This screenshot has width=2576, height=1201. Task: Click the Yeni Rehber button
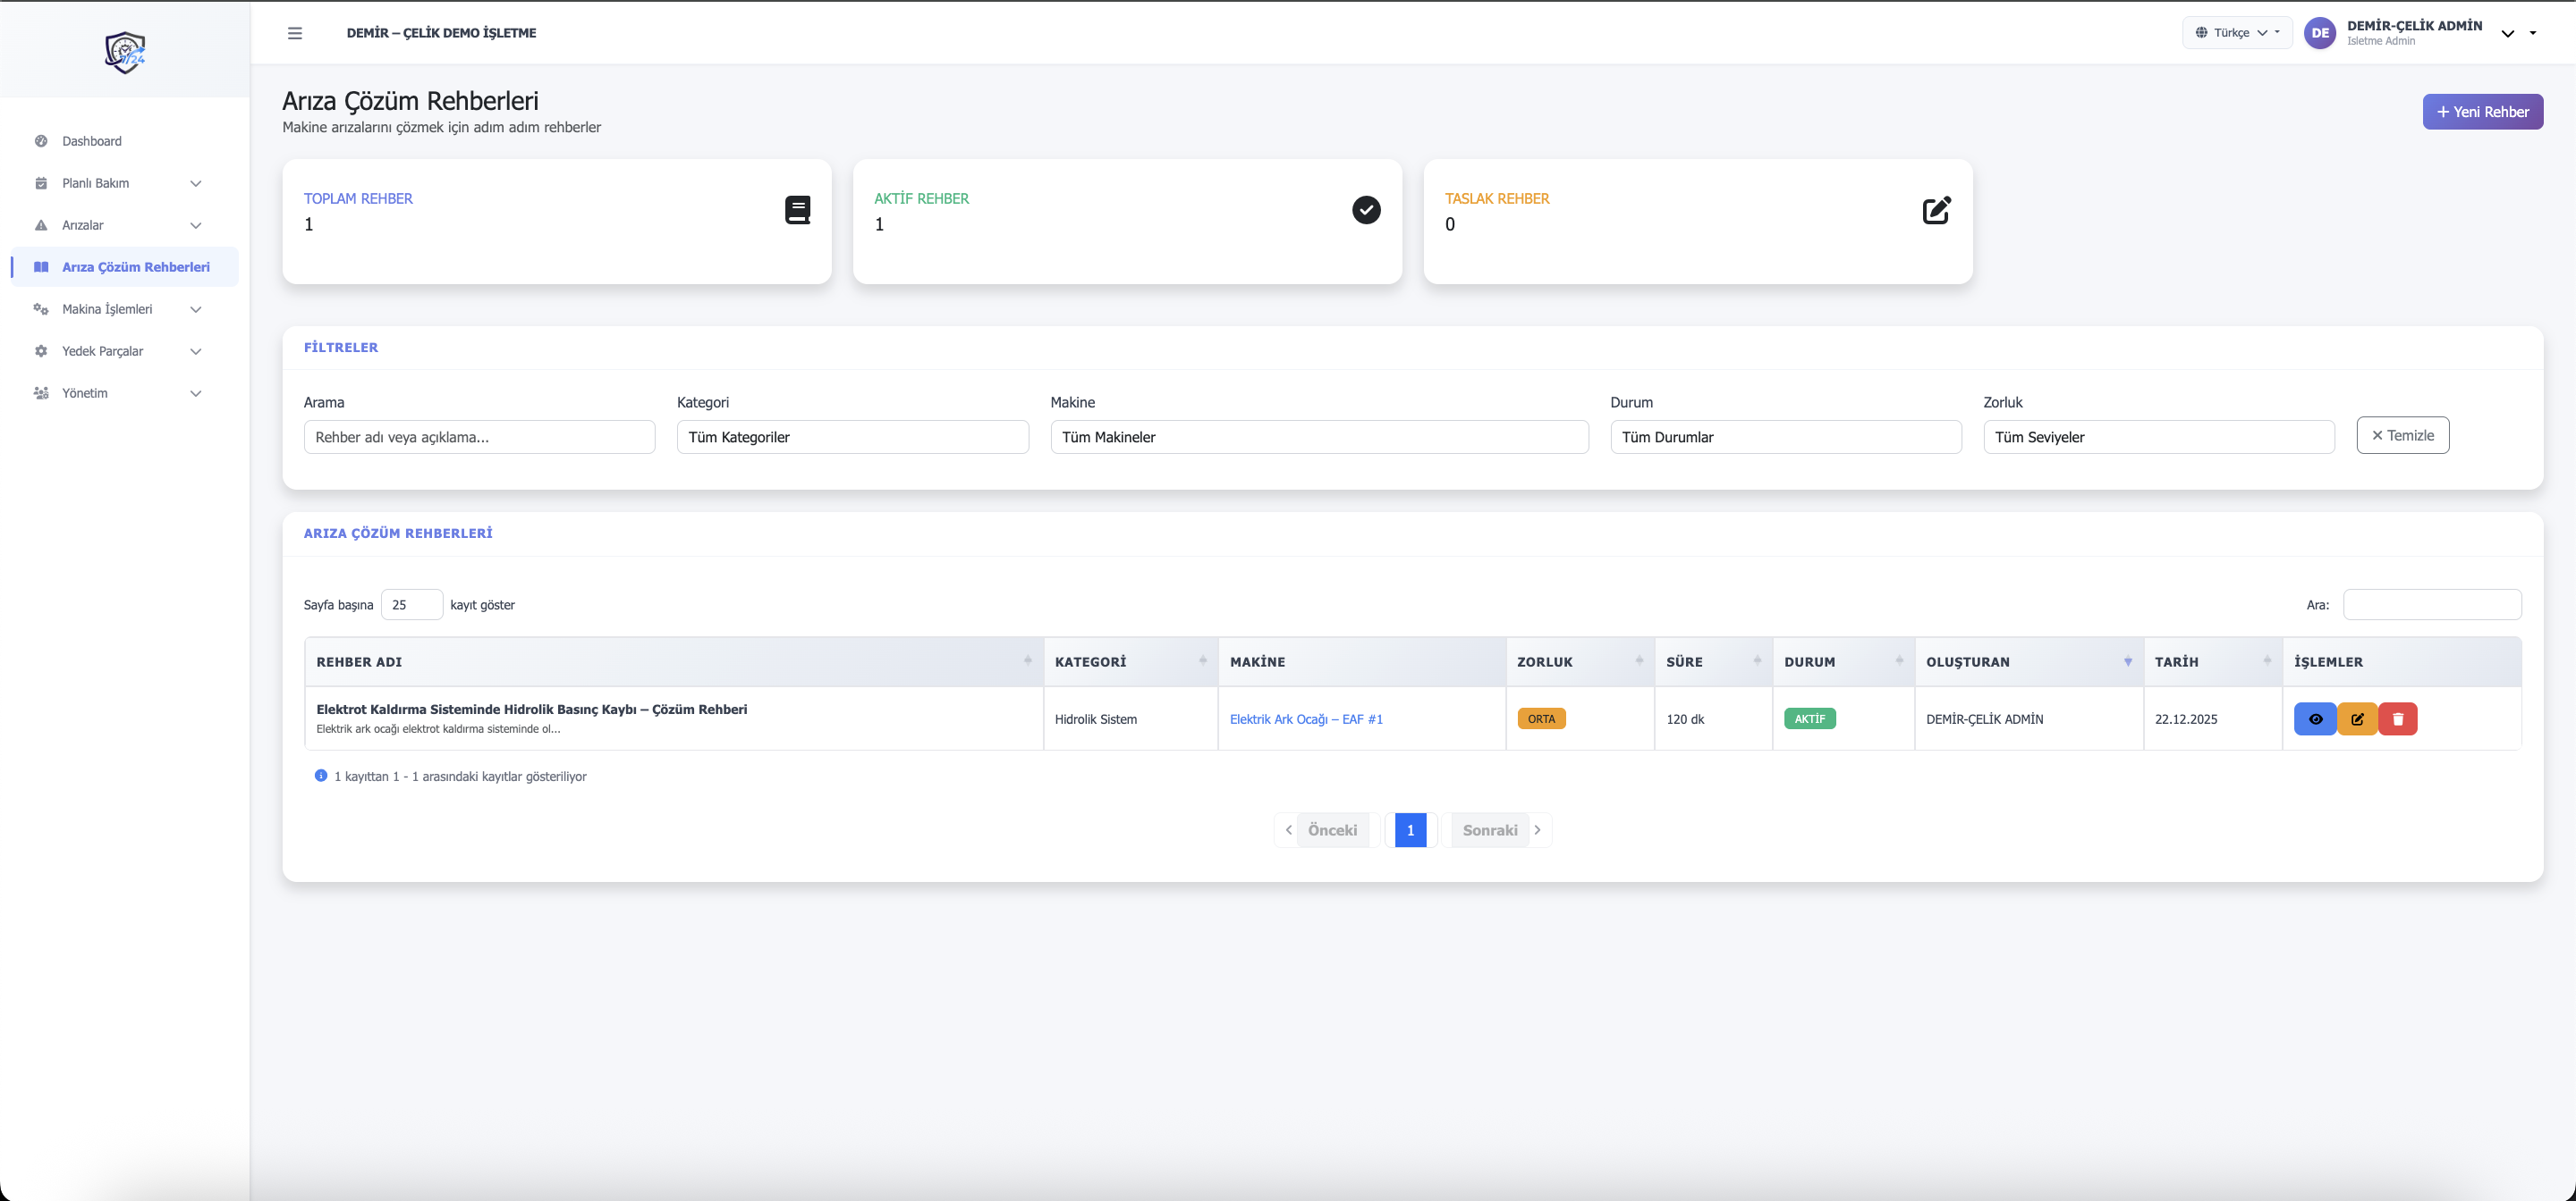click(x=2482, y=112)
